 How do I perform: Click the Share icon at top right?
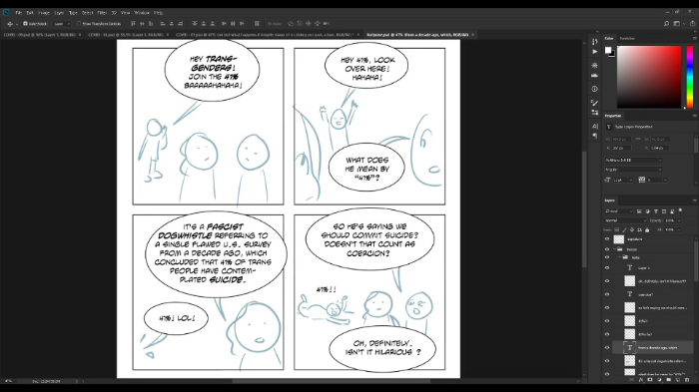pyautogui.click(x=693, y=24)
